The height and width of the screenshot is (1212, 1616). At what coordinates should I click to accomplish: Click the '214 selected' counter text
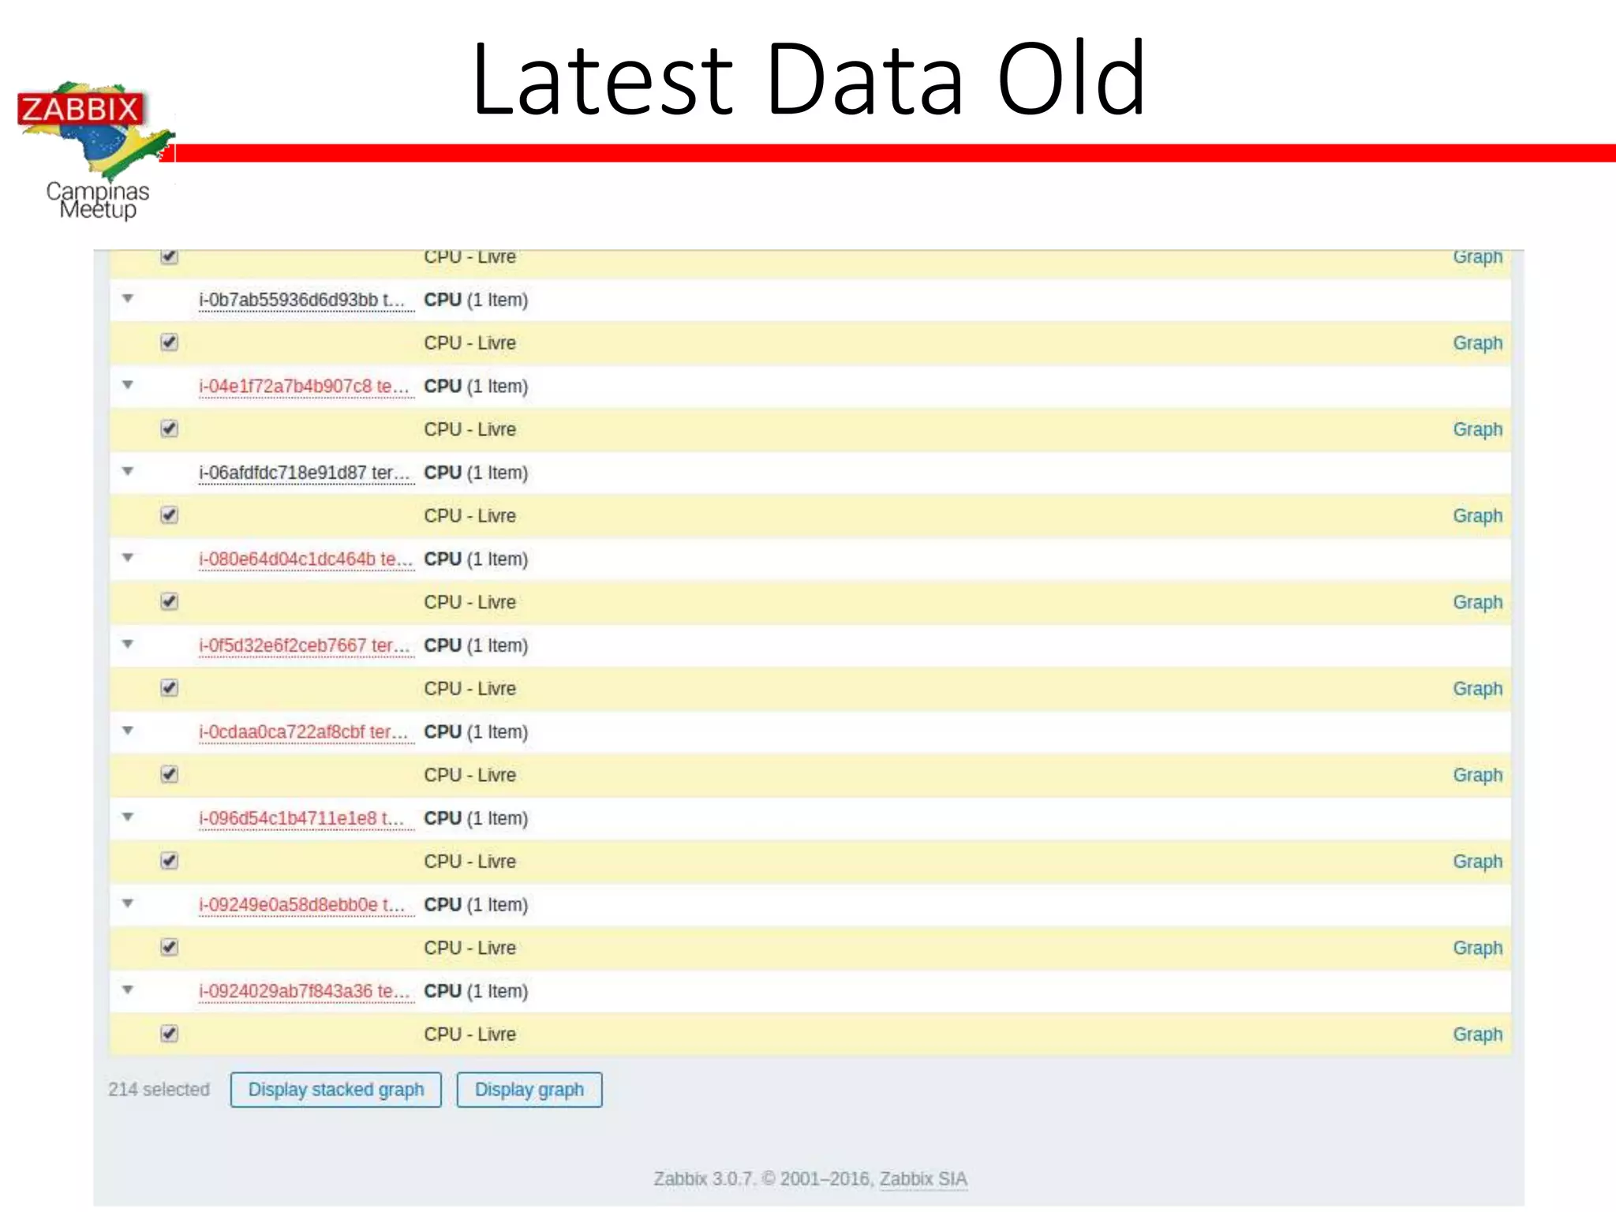pyautogui.click(x=159, y=1090)
